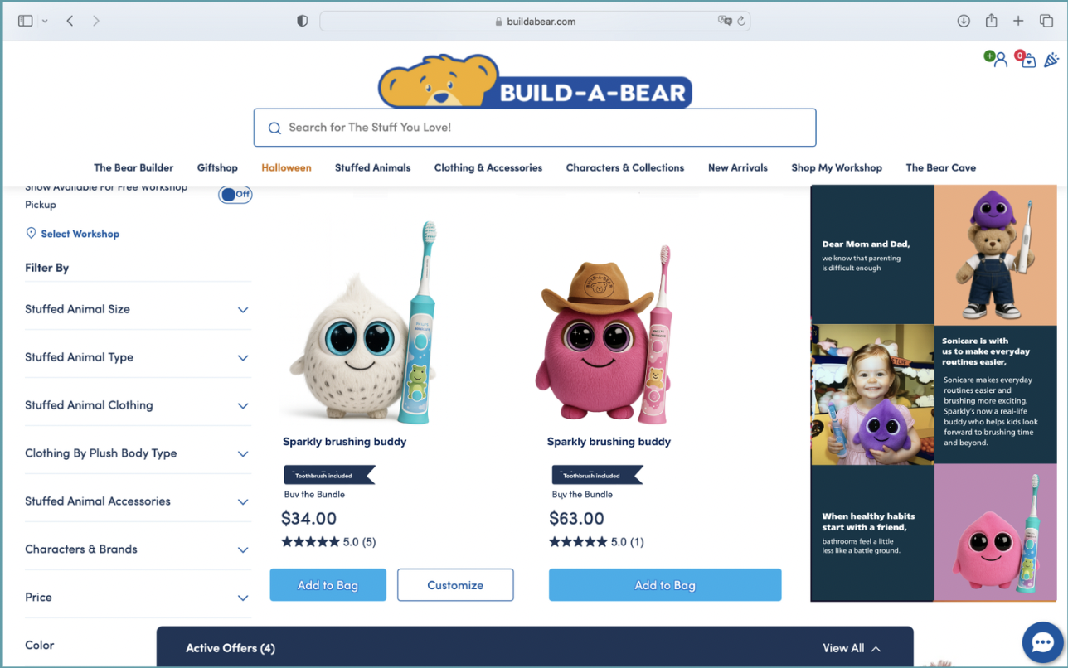Expand the Clothing By Plush Body Type filter
The image size is (1068, 668).
pos(138,453)
